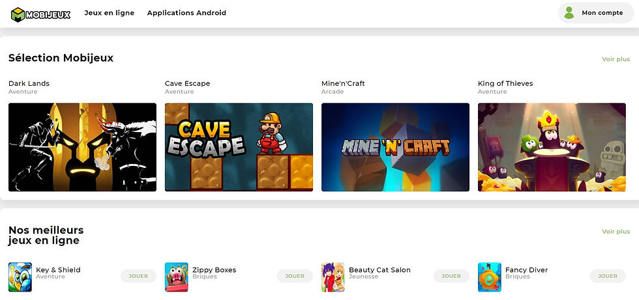Screen dimensions: 639x300
Task: Open the Mine'n'Craft thumbnail
Action: pyautogui.click(x=395, y=147)
